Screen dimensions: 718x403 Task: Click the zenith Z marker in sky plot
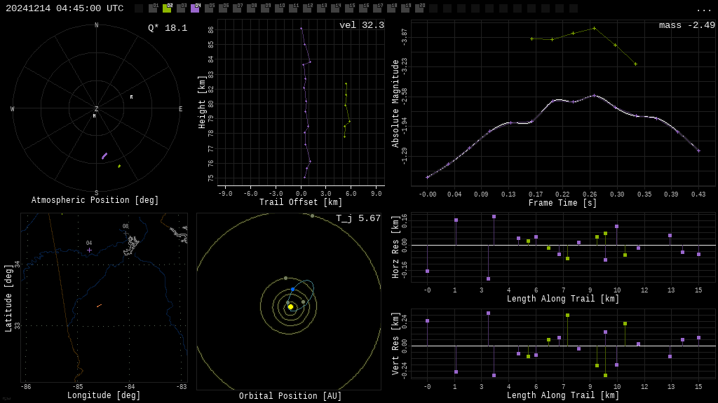click(x=97, y=109)
